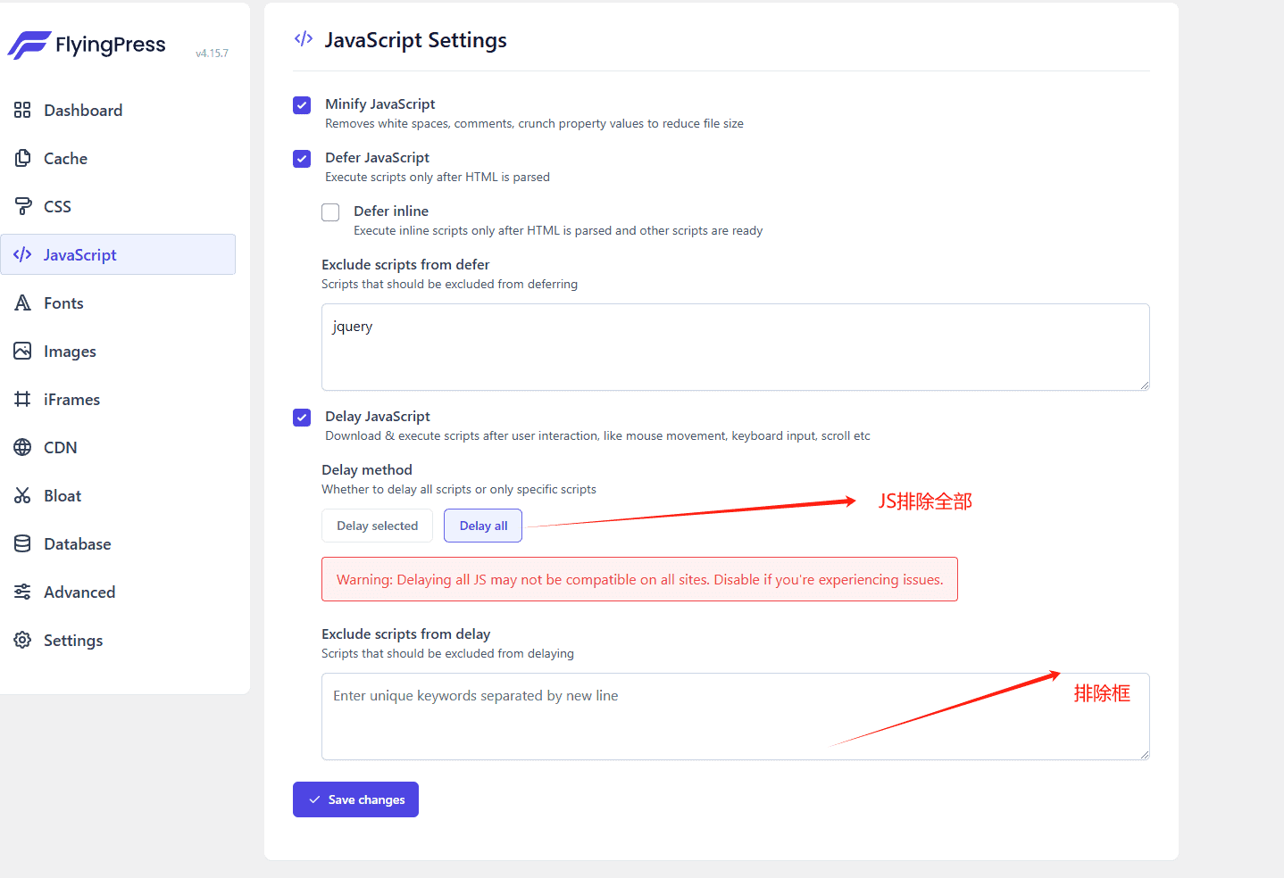Select the Delay selected option

[377, 526]
